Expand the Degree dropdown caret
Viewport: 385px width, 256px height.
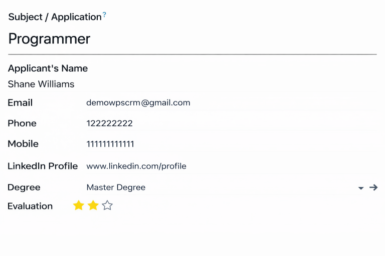[x=361, y=188]
